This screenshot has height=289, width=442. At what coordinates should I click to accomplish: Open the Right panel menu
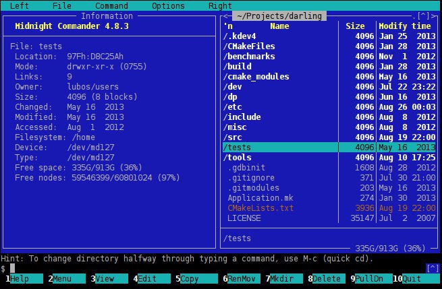click(x=220, y=6)
